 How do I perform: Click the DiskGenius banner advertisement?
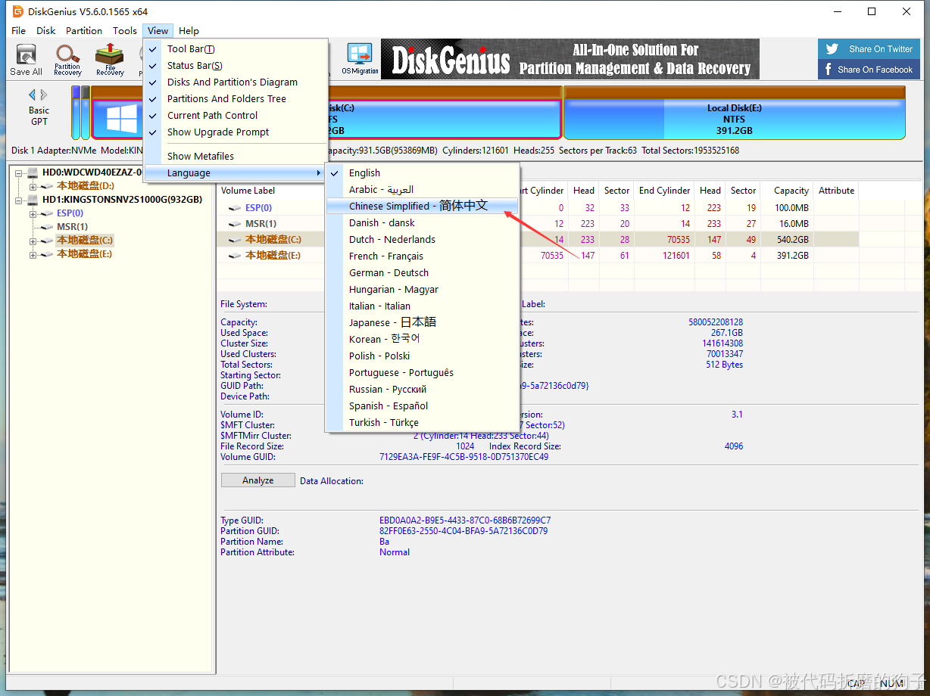570,59
